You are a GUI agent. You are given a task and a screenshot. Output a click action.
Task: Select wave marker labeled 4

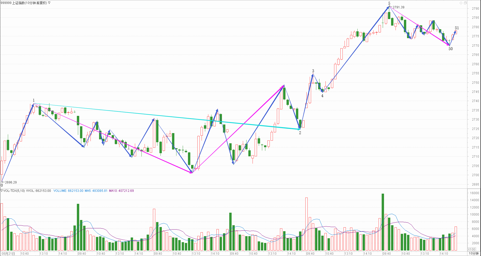[322, 96]
